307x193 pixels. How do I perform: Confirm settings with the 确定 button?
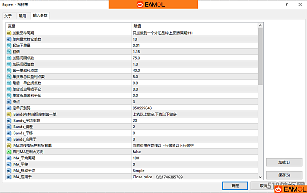coord(235,186)
